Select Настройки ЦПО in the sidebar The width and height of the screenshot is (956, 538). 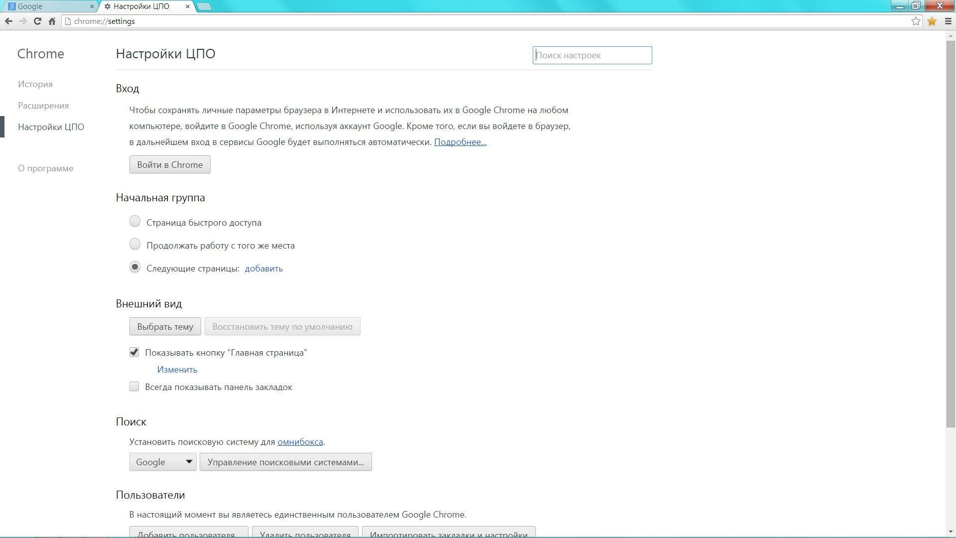pos(51,127)
